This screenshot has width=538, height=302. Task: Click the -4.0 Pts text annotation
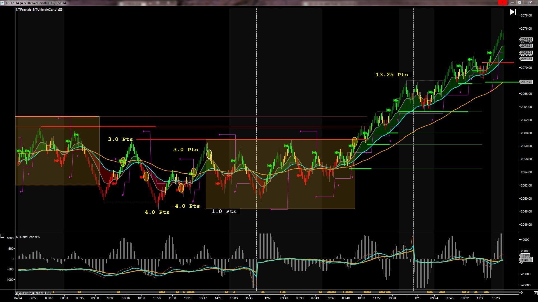[185, 206]
